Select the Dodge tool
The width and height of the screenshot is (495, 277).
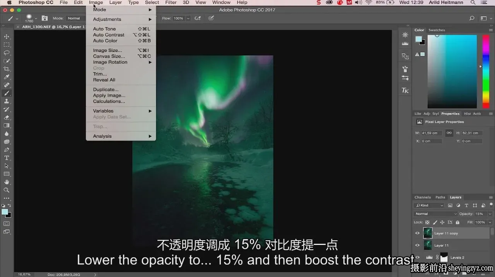[7, 142]
